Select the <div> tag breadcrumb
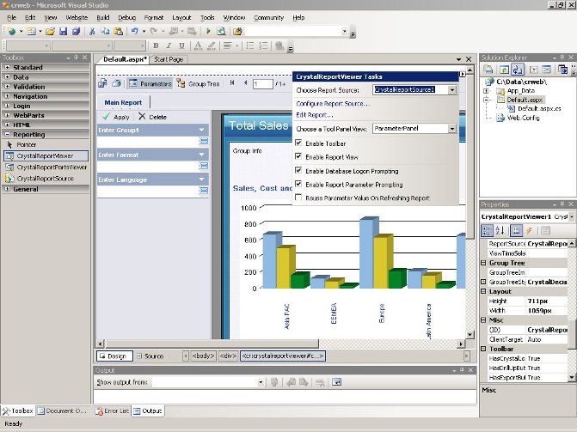 pyautogui.click(x=228, y=356)
